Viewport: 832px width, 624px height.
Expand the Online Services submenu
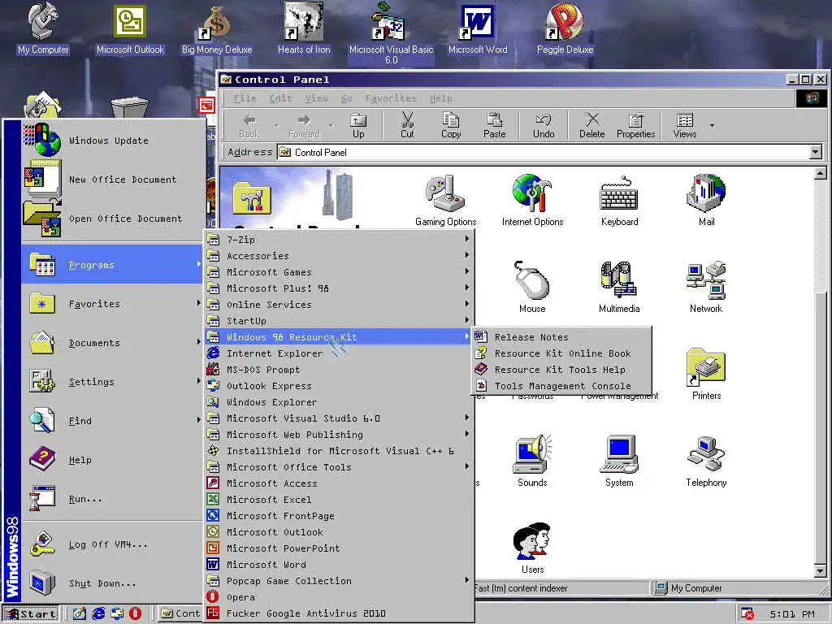[339, 305]
